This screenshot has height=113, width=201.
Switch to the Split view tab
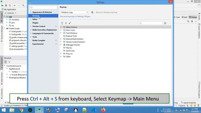tap(184, 17)
